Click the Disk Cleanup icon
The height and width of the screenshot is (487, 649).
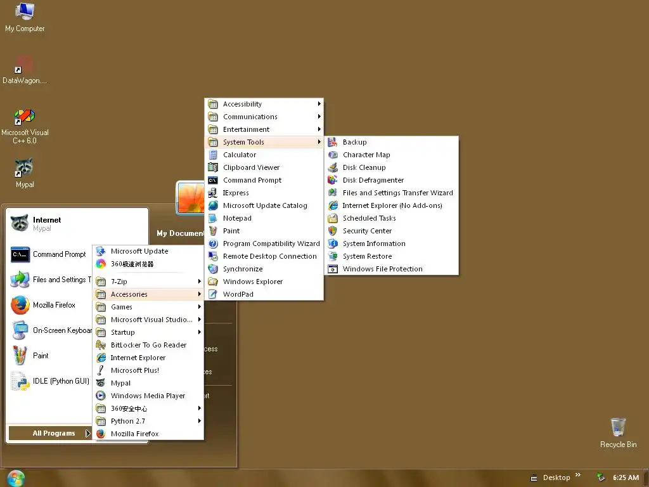(x=332, y=167)
